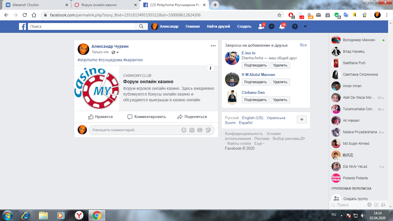Image resolution: width=393 pixels, height=221 pixels.
Task: Open the post audience selector dropdown
Action: click(115, 52)
